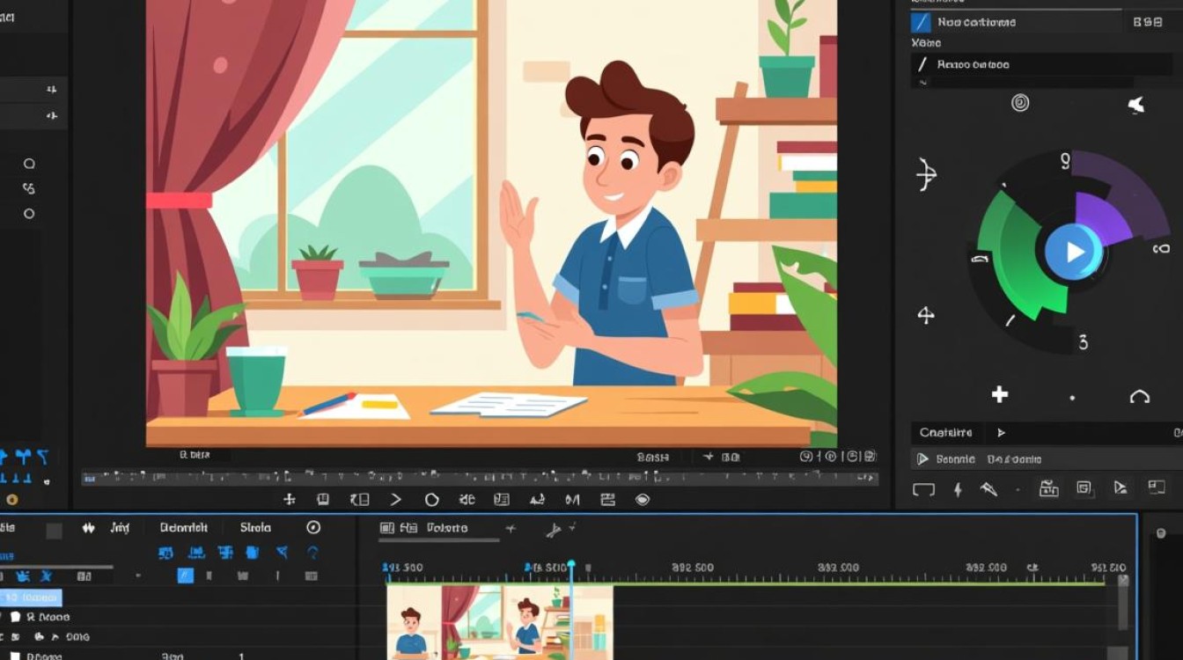Switch to the Stroia tab in the timeline panel
Viewport: 1183px width, 660px height.
[x=255, y=528]
